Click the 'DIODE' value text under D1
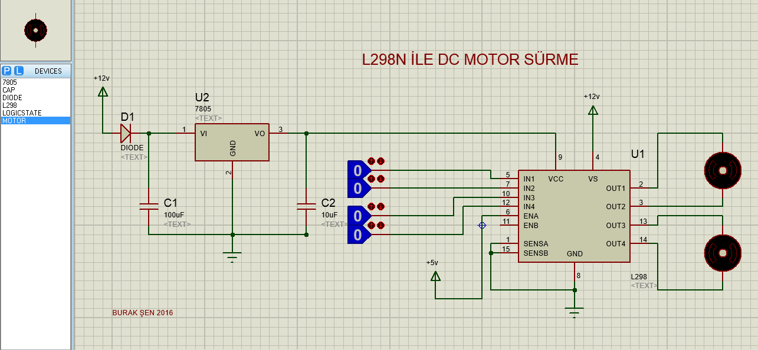 pyautogui.click(x=132, y=148)
